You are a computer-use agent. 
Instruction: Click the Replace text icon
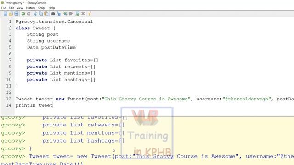pos(59,14)
